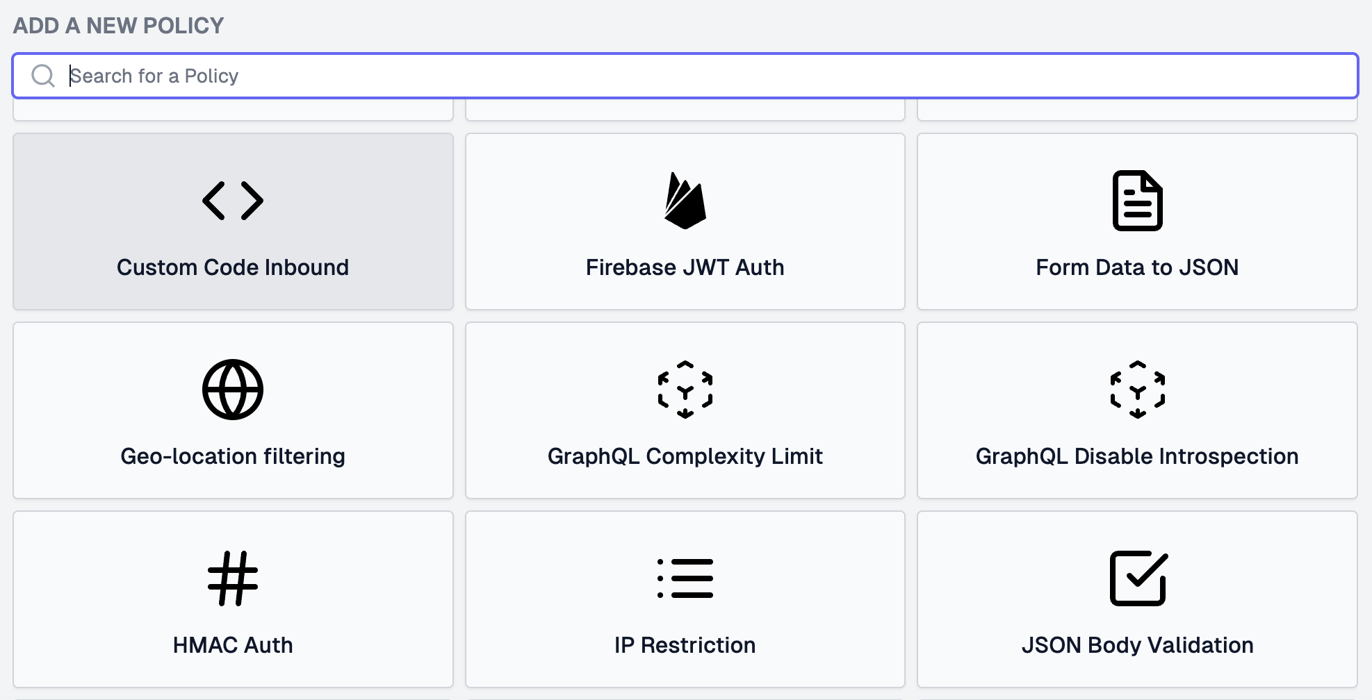Click the Firebase flame logo icon
The image size is (1372, 700).
(x=685, y=201)
